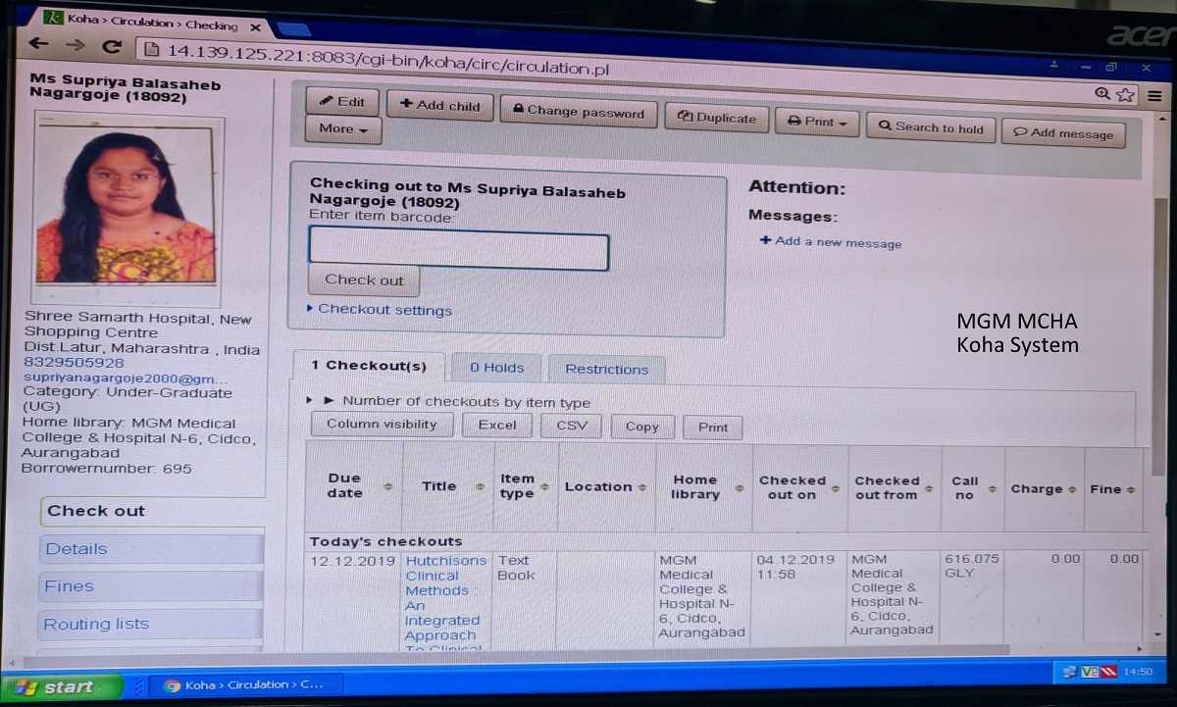This screenshot has width=1177, height=707.
Task: Switch to the 0 Holds tab
Action: (x=496, y=369)
